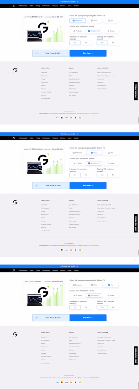139x389 pixels.
Task: Click the footer Galileo logo below the $1900 total
Action: pyautogui.click(x=15, y=70)
